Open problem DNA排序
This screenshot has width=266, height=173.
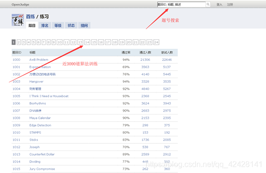(36, 111)
